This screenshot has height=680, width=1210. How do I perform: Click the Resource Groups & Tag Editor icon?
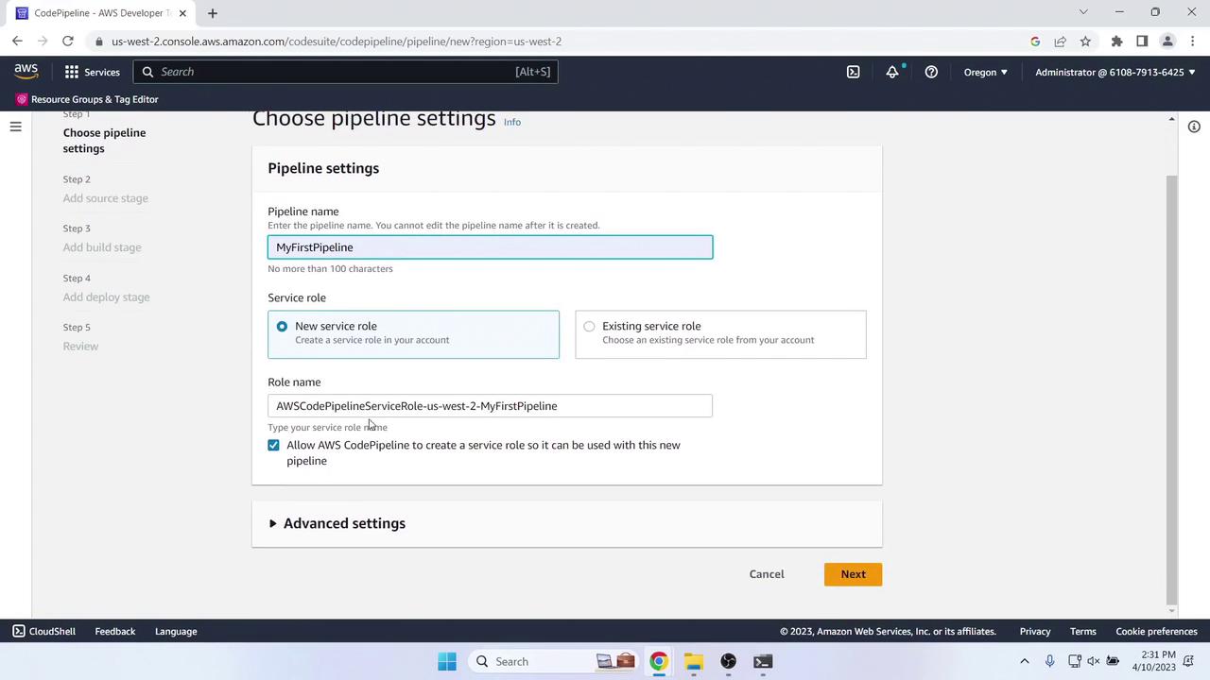point(22,99)
